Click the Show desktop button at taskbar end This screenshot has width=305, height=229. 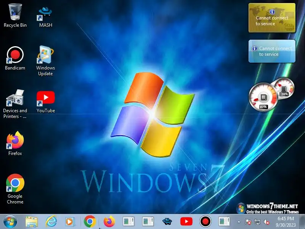302,222
